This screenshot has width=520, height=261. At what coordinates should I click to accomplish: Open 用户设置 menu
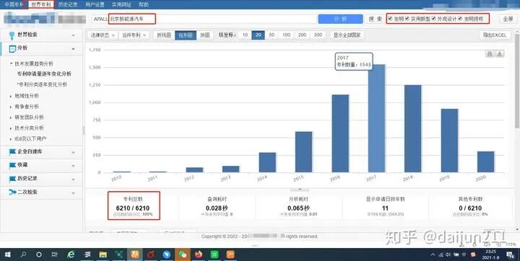pos(95,4)
